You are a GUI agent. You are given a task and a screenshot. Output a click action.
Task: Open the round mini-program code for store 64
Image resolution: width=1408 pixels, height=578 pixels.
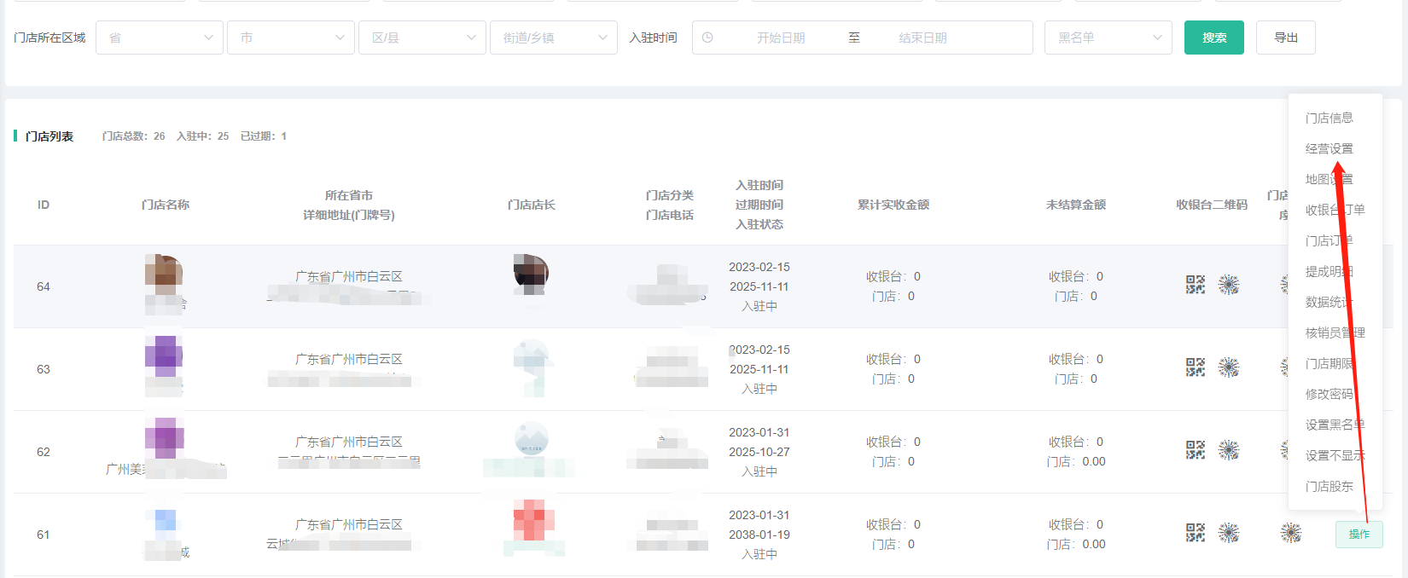click(1228, 285)
